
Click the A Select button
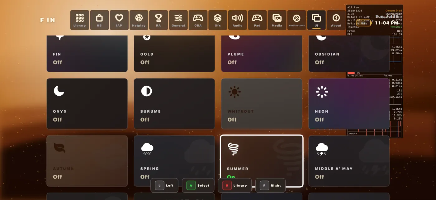198,185
